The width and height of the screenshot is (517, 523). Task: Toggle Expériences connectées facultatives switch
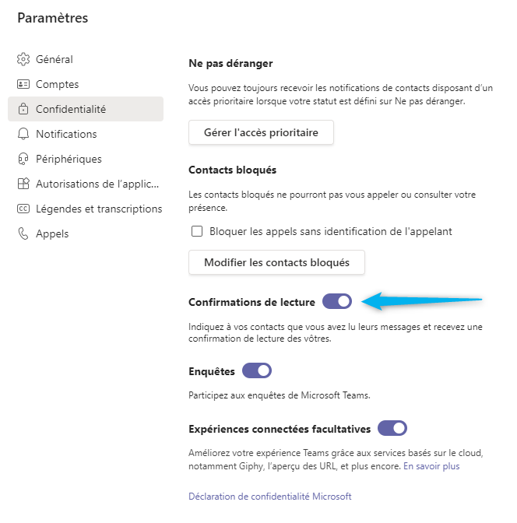392,428
